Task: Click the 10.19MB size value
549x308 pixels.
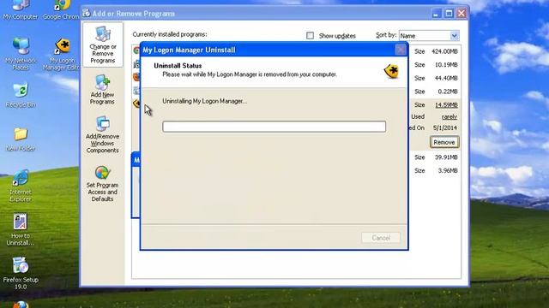Action: (x=446, y=65)
